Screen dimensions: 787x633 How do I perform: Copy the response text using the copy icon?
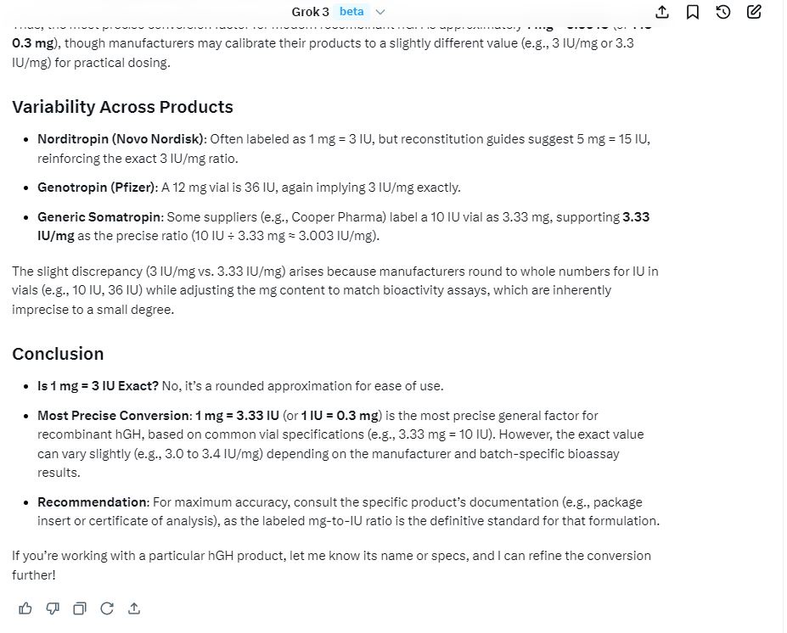point(80,608)
